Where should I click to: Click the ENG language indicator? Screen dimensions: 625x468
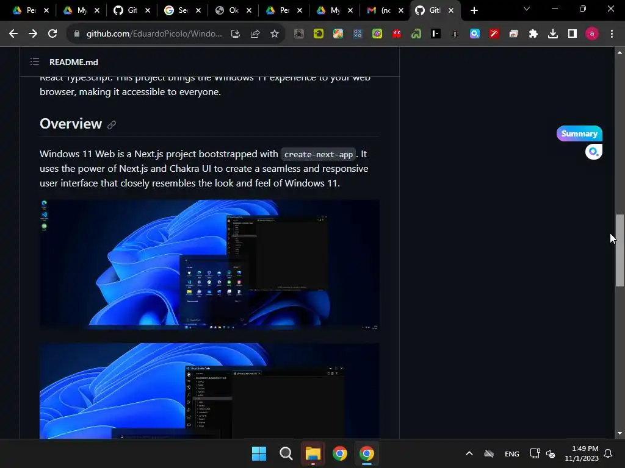[x=512, y=453]
